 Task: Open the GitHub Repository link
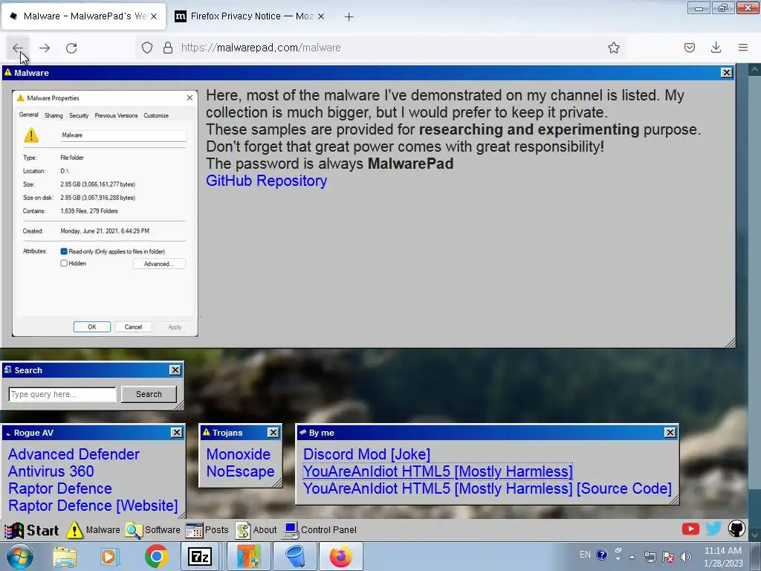[x=267, y=181]
